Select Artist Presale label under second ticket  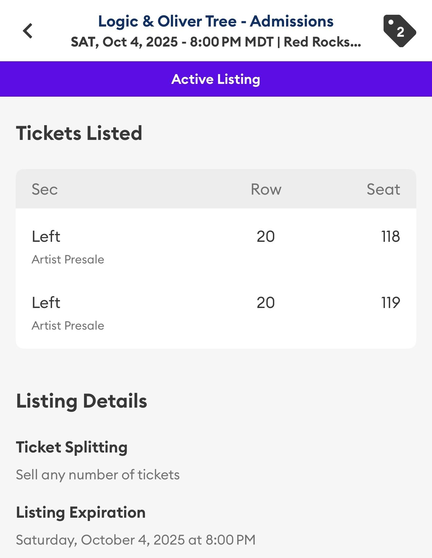pyautogui.click(x=68, y=326)
